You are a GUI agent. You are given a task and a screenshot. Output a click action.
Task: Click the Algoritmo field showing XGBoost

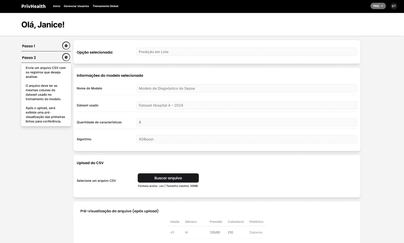(x=246, y=139)
